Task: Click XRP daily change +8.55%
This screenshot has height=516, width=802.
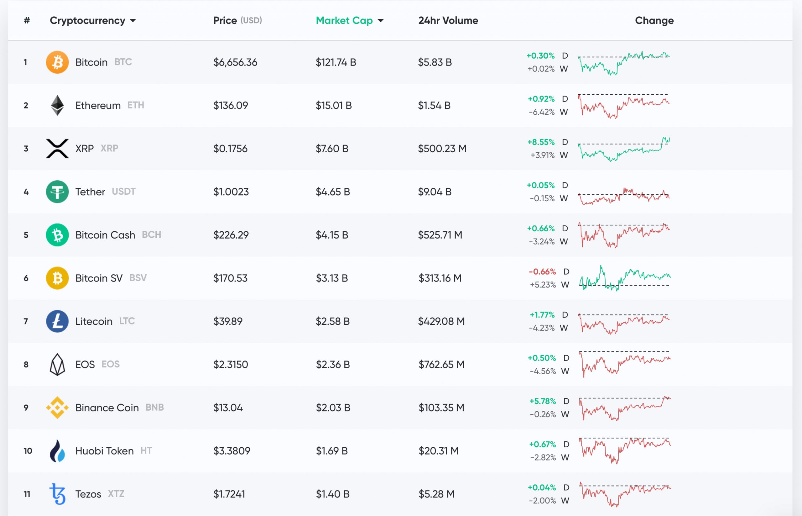Action: pyautogui.click(x=541, y=142)
